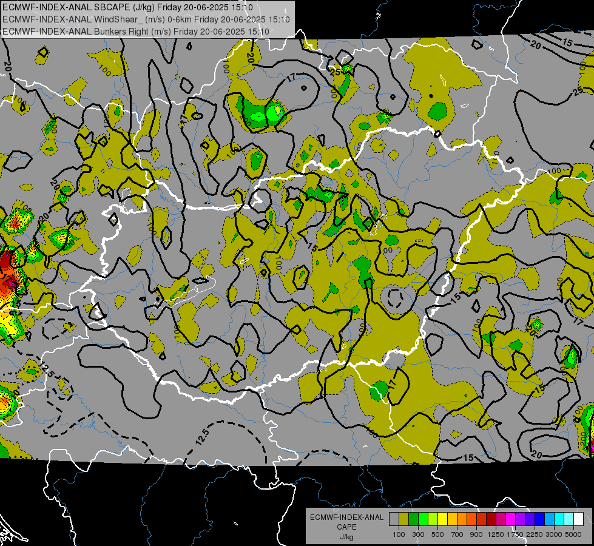Select the CAPE label in the legend
This screenshot has width=594, height=546.
[x=346, y=527]
